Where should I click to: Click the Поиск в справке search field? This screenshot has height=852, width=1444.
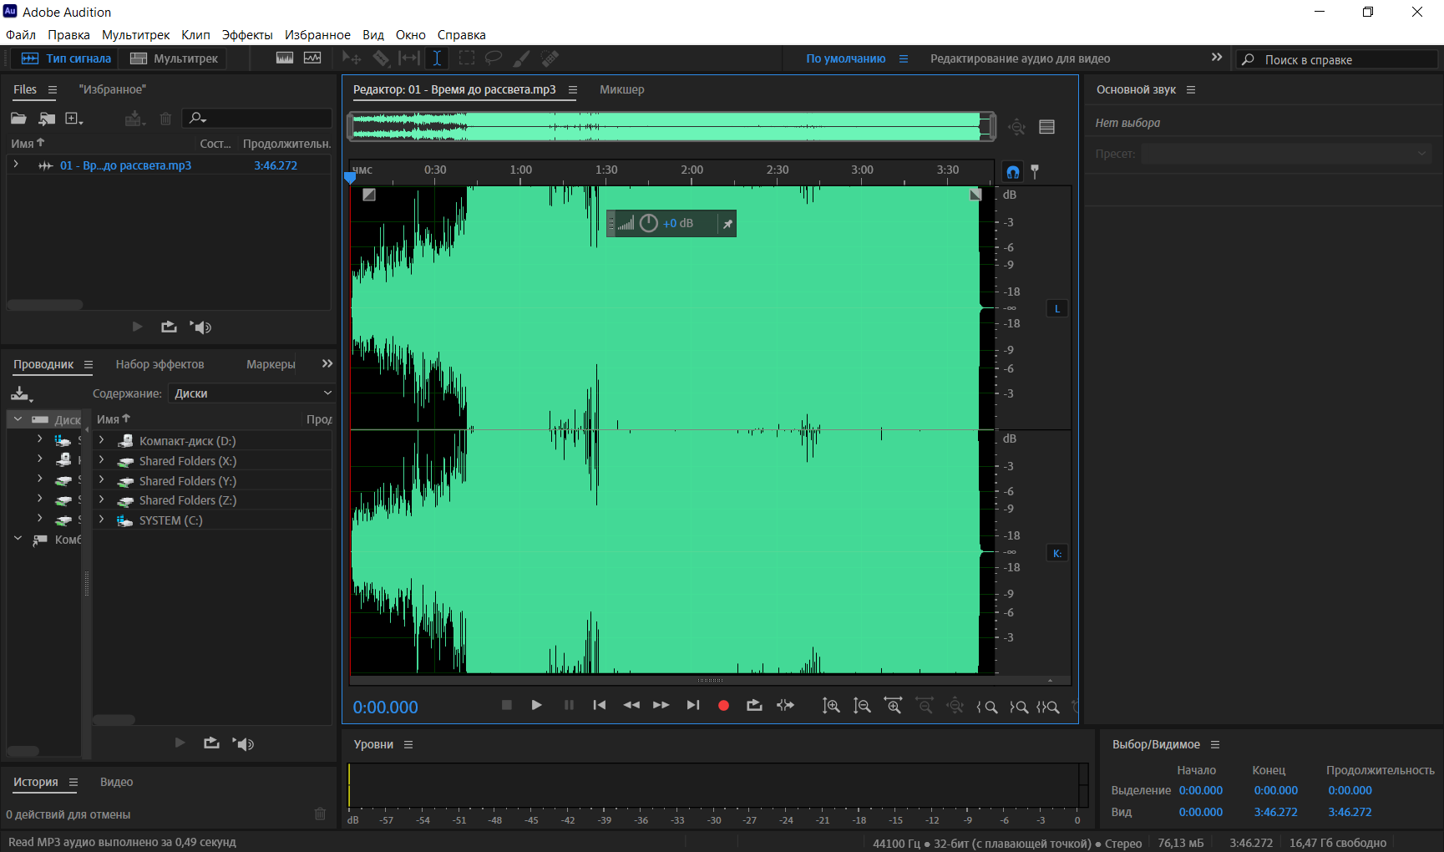coord(1336,59)
